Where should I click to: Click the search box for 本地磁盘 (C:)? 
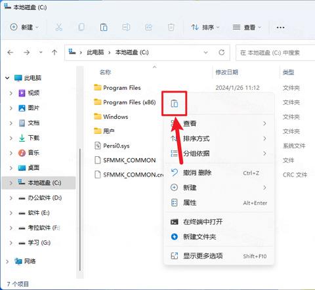pyautogui.click(x=276, y=52)
